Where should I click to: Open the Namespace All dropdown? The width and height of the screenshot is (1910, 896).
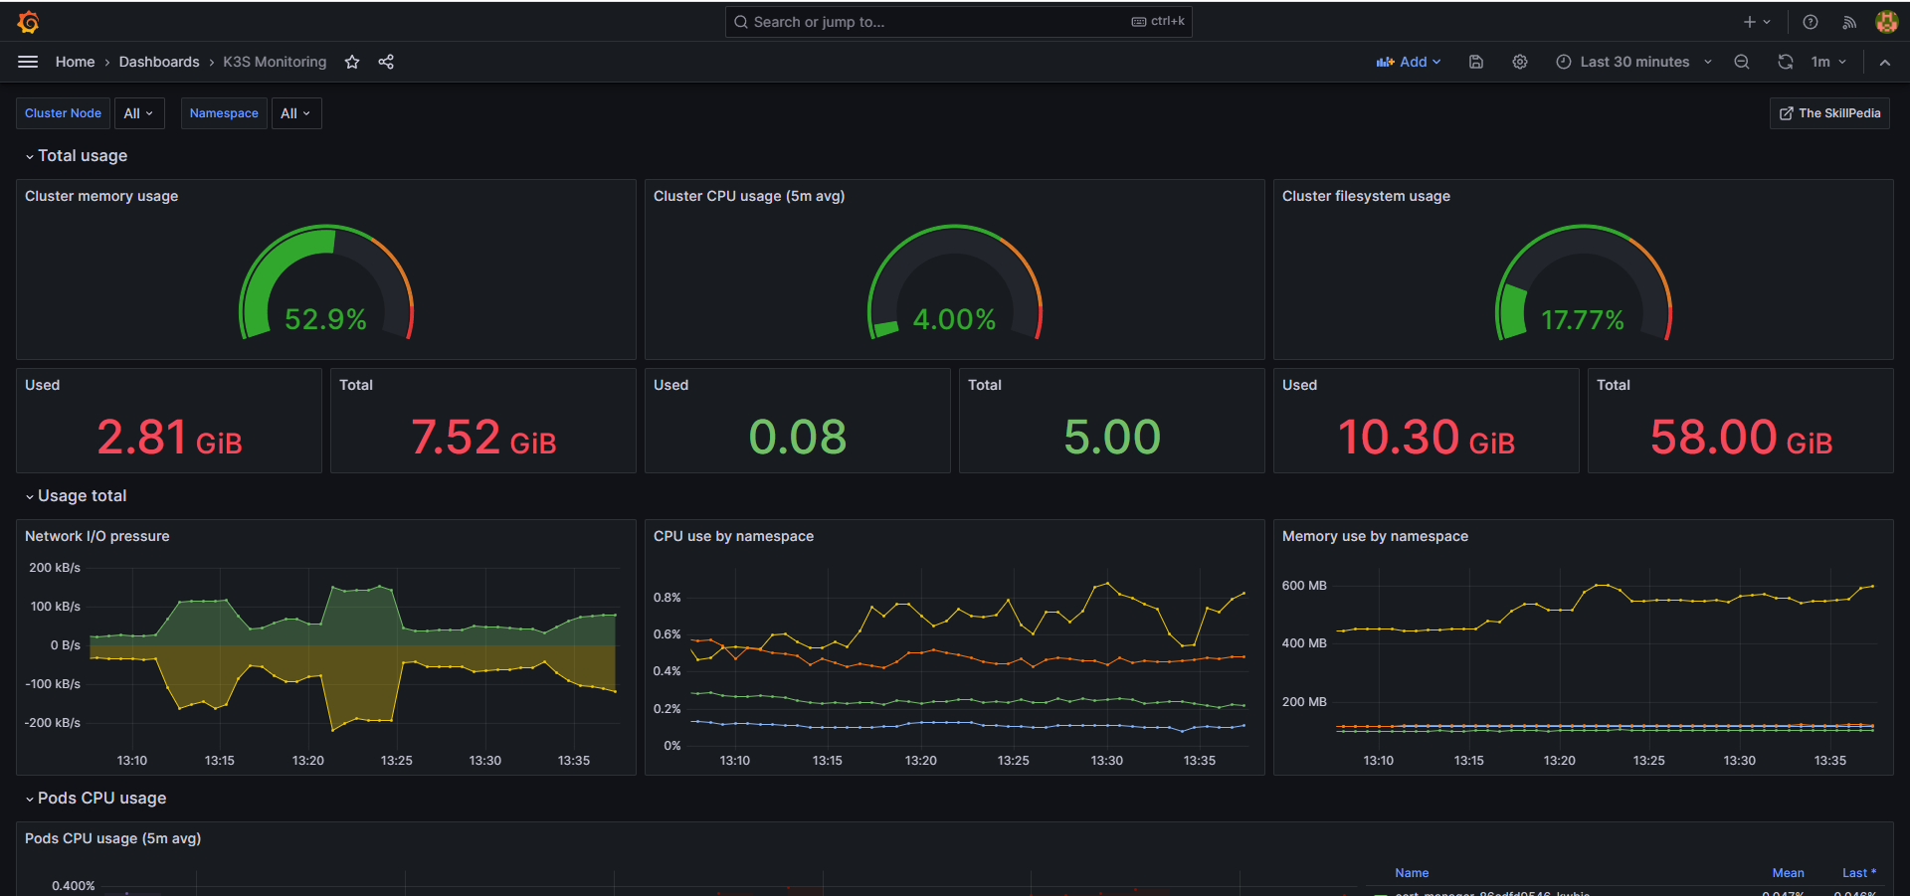(295, 113)
